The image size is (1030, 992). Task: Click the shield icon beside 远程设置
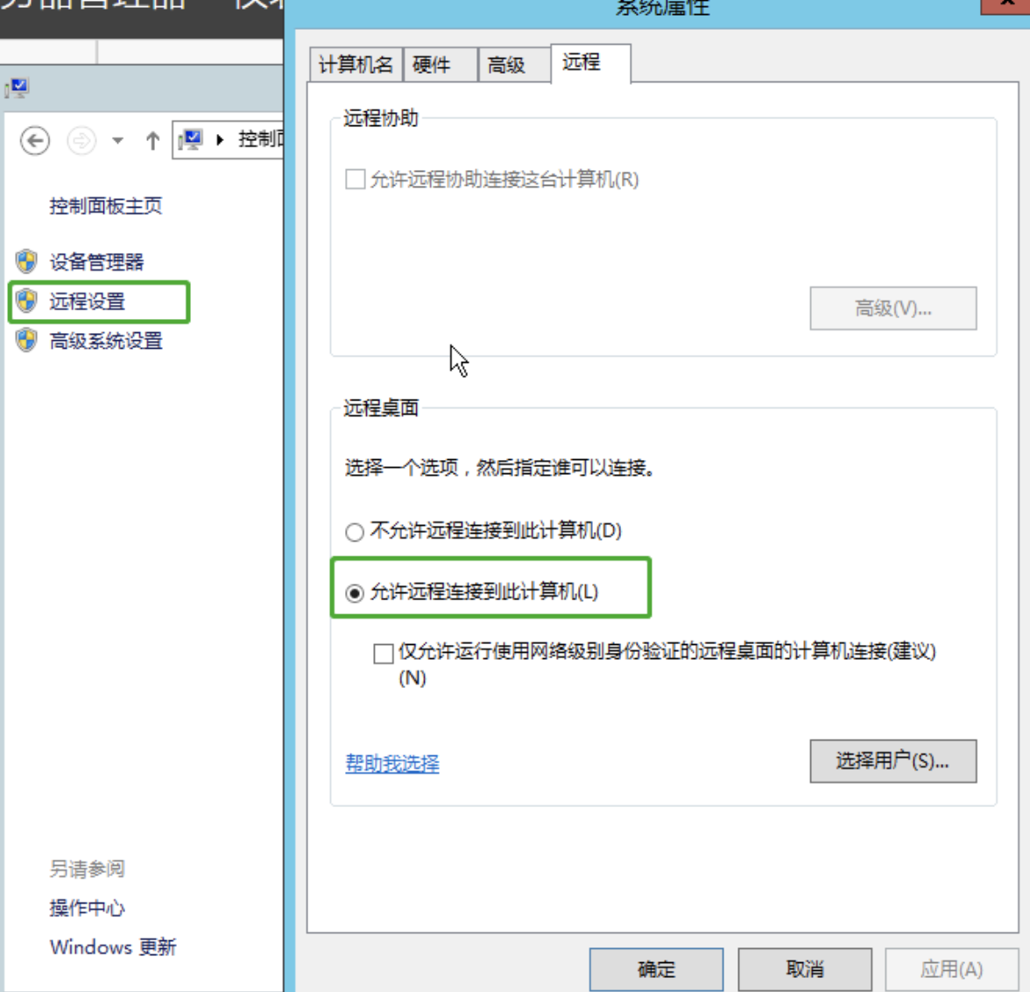[27, 301]
